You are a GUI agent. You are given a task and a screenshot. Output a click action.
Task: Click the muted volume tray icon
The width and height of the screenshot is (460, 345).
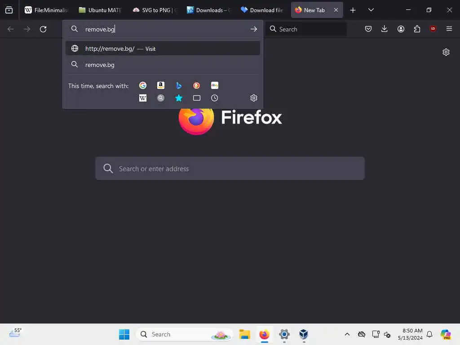point(387,335)
